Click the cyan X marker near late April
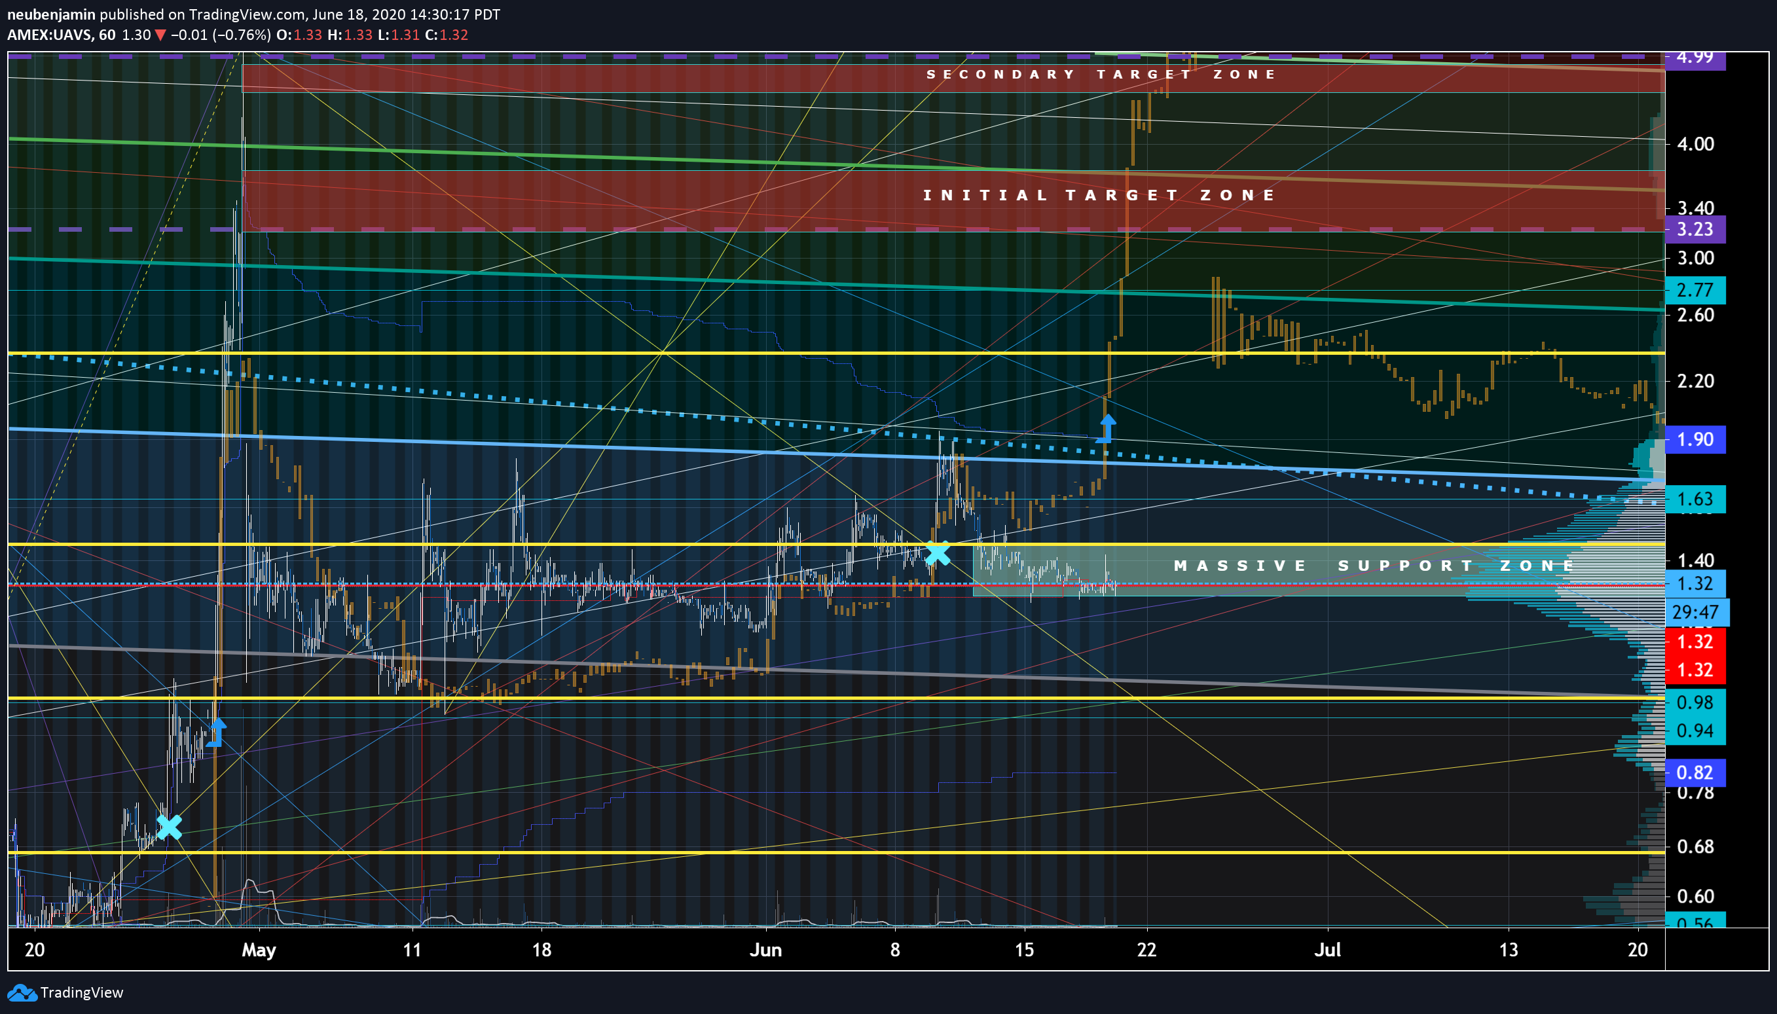The width and height of the screenshot is (1777, 1014). click(x=168, y=827)
